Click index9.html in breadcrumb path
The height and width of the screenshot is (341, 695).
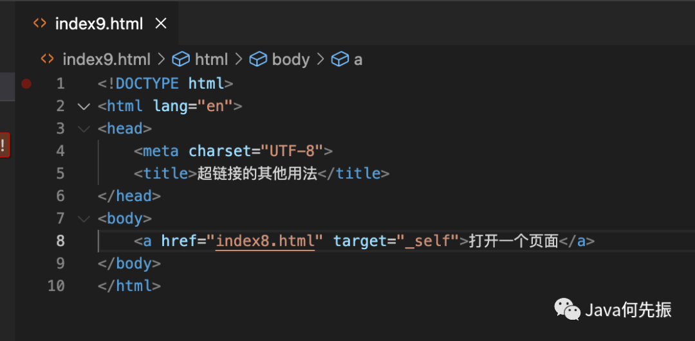pos(106,60)
